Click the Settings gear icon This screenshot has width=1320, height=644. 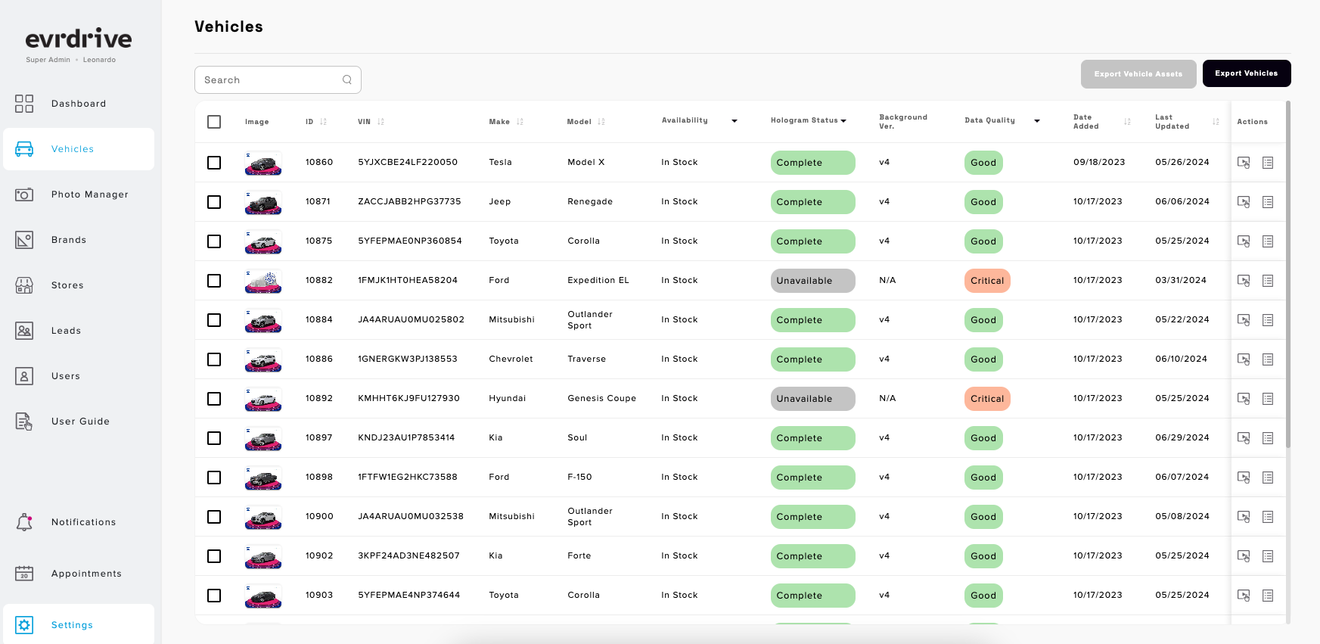[24, 625]
